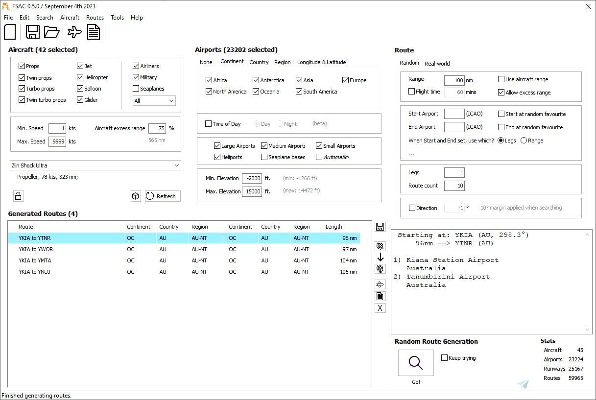This screenshot has height=400, width=596.
Task: Expand the All dropdown under Seaplanes
Action: [154, 100]
